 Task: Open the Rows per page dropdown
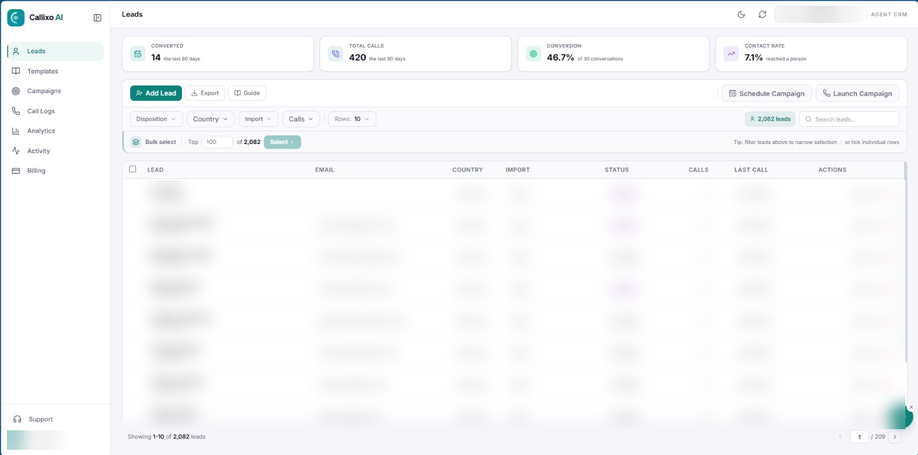[x=352, y=119]
